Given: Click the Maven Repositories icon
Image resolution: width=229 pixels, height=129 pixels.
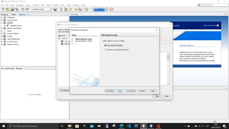Looking at the screenshot, I should click(5, 28).
